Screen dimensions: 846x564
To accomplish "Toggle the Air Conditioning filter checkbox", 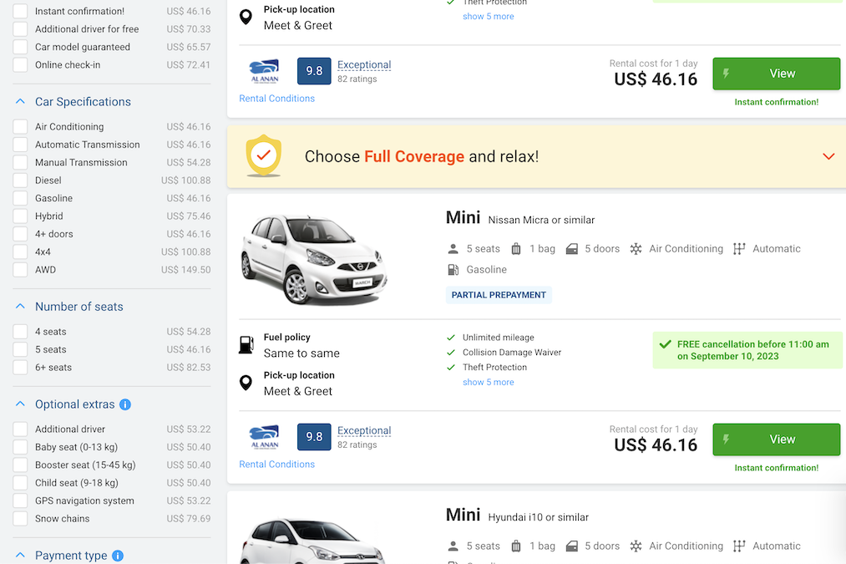I will [20, 126].
